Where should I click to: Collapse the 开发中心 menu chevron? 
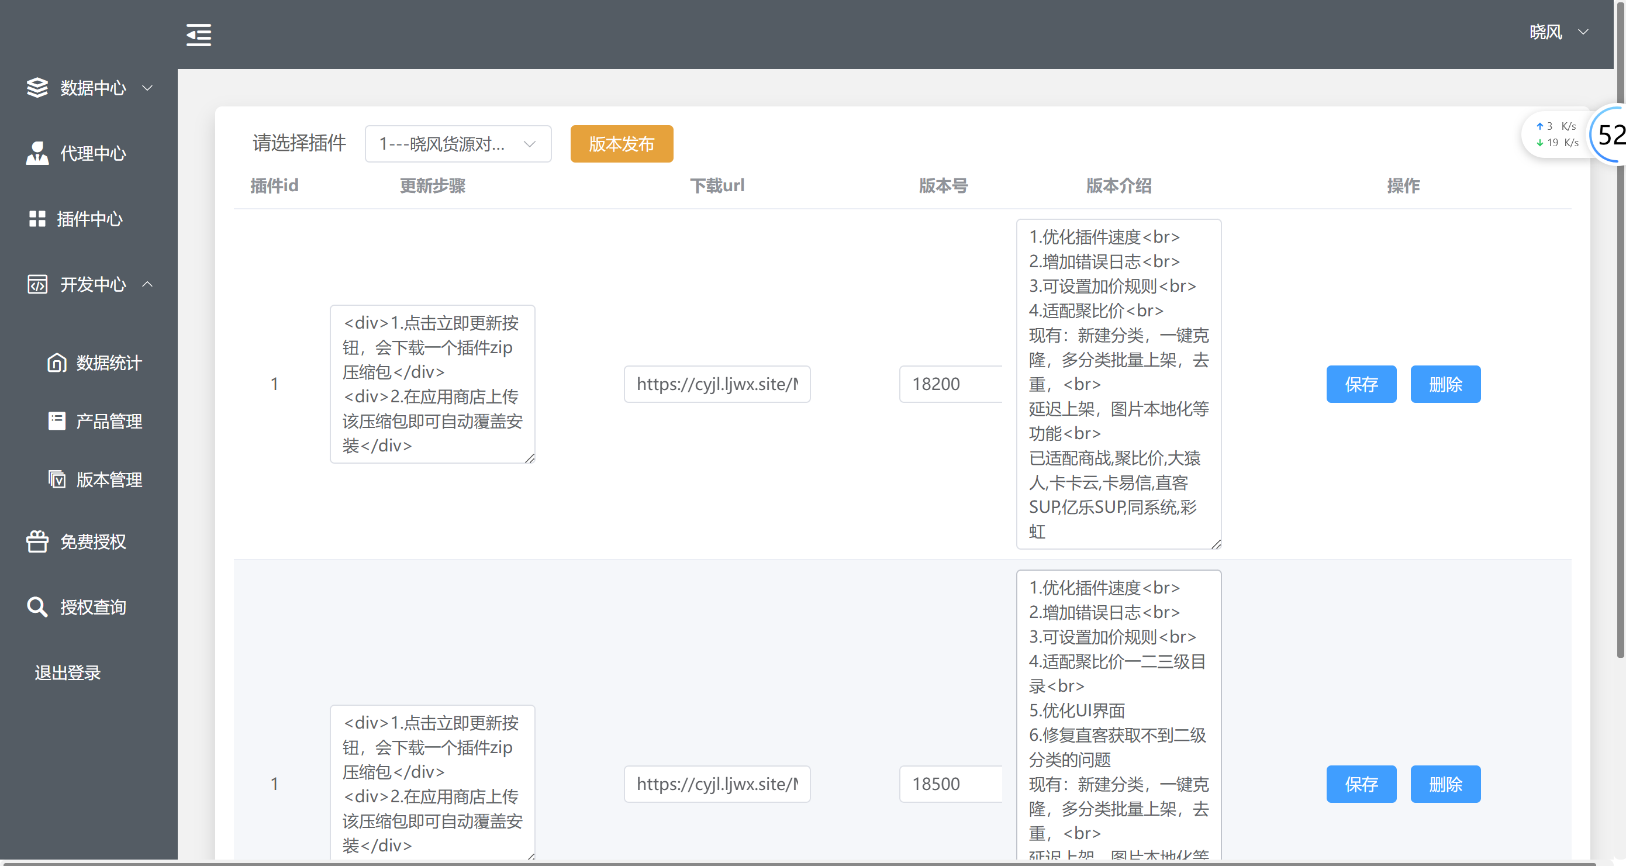coord(148,285)
